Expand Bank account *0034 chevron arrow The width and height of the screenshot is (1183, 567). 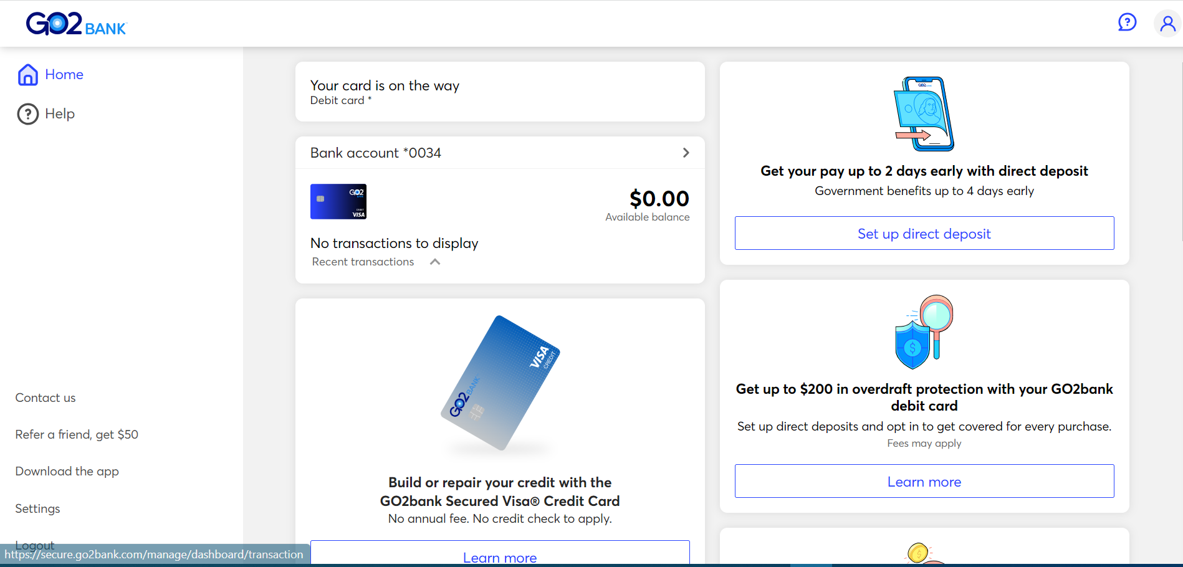[x=686, y=153]
